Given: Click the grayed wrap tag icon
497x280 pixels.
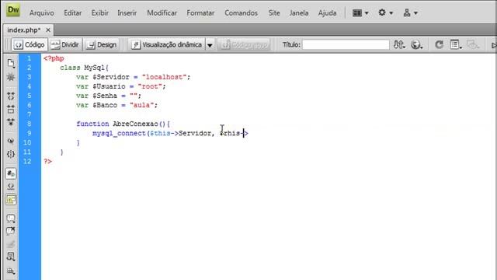Looking at the screenshot, I should click(x=11, y=244).
